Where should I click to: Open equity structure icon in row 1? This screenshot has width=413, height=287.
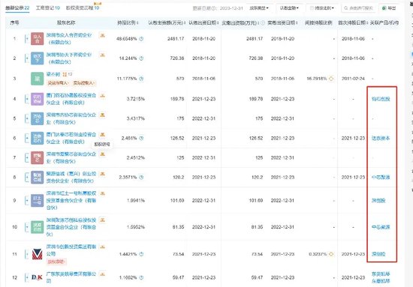pyautogui.click(x=102, y=35)
